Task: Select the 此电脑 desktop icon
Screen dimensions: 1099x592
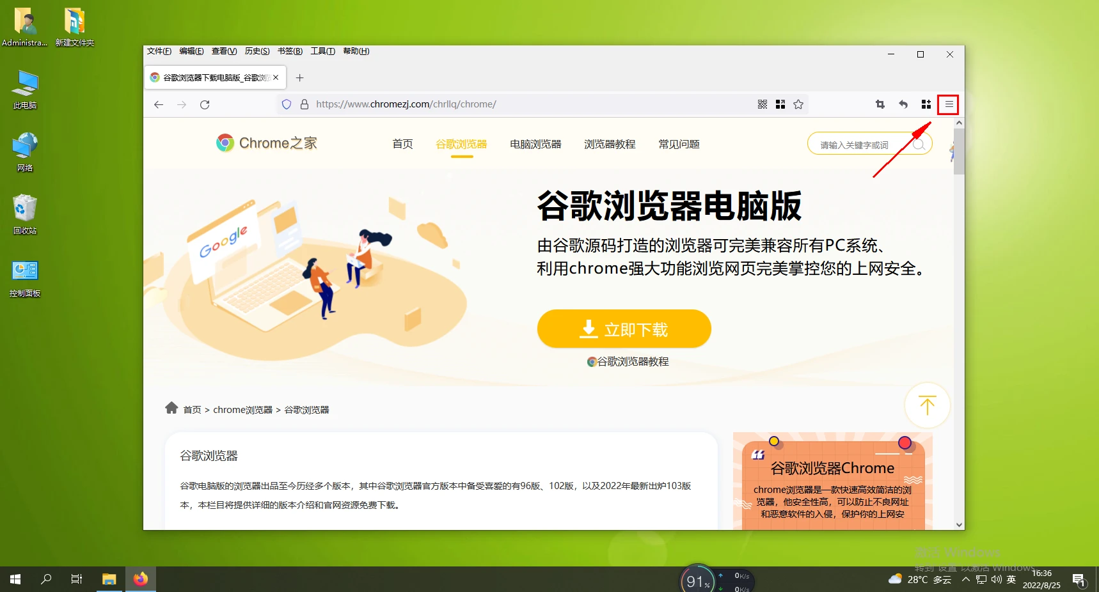Action: [25, 90]
